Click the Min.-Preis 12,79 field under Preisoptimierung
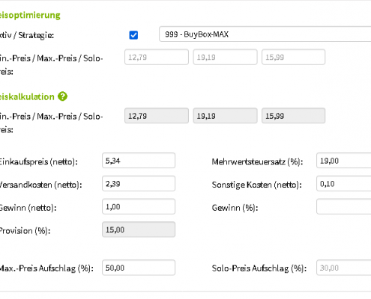Image resolution: width=371 pixels, height=299 pixels. point(157,57)
